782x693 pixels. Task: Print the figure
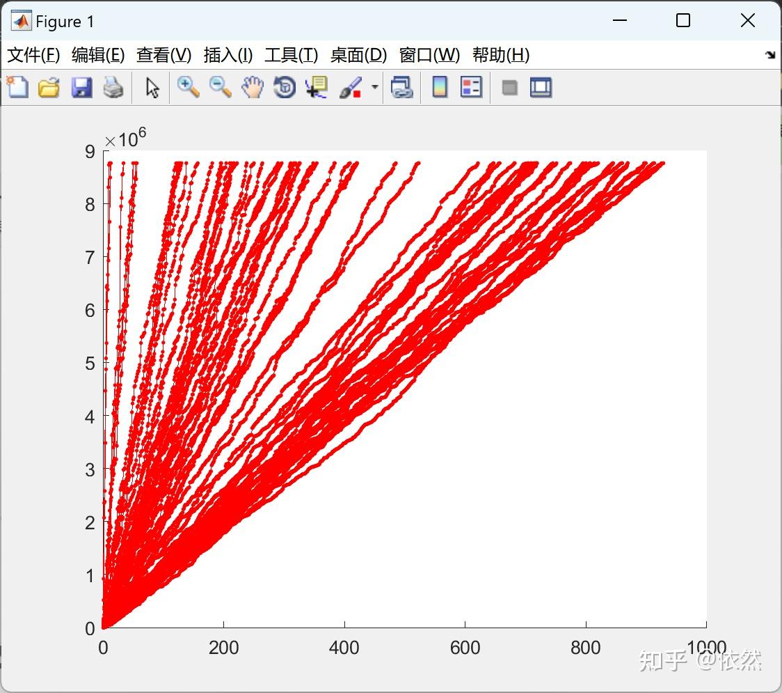point(114,87)
